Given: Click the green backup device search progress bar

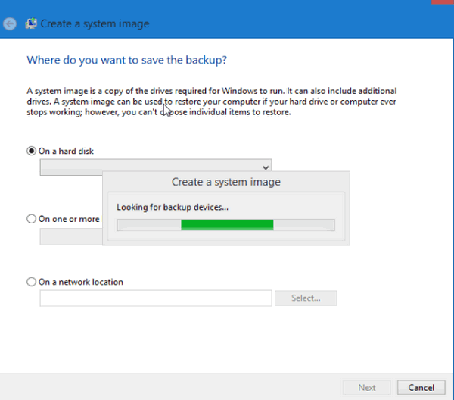Looking at the screenshot, I should tap(225, 225).
